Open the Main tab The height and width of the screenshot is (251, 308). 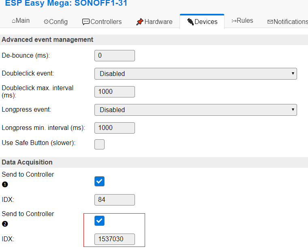point(21,21)
